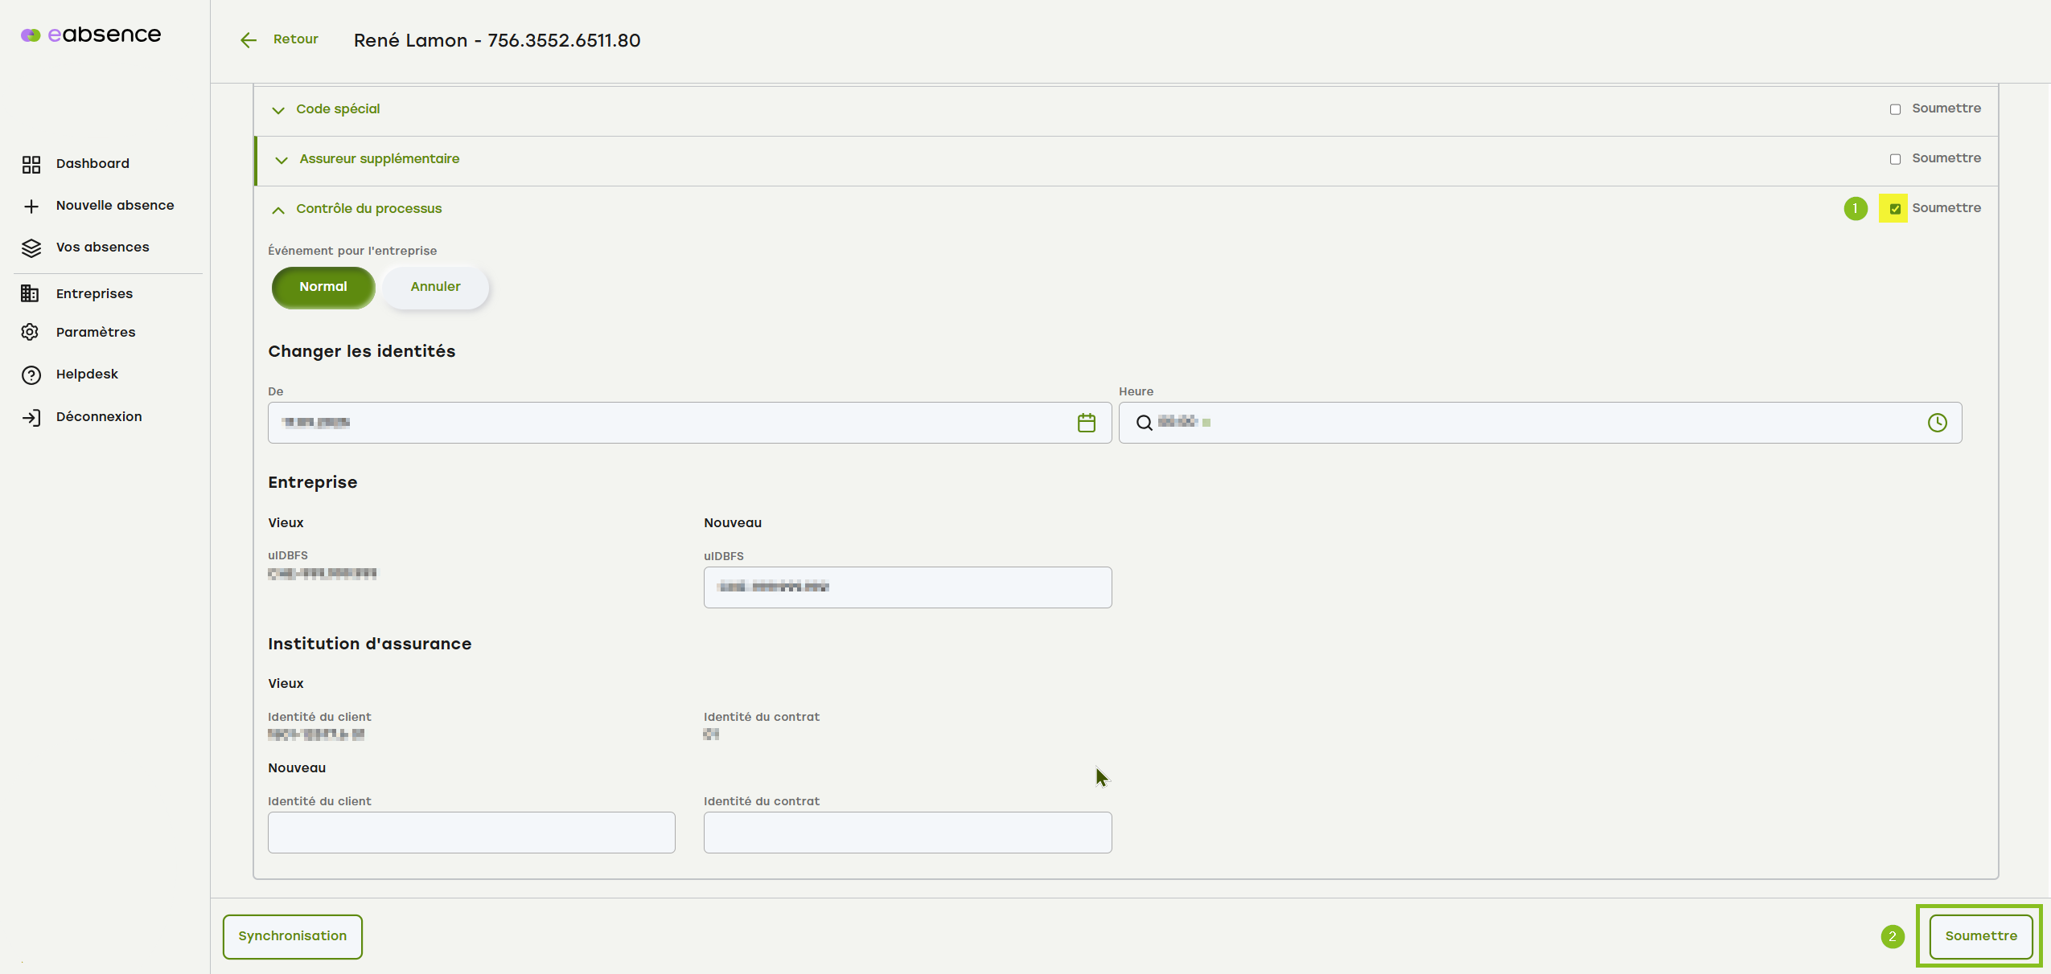Click the Paramètres gear icon
This screenshot has width=2051, height=974.
[x=31, y=333]
